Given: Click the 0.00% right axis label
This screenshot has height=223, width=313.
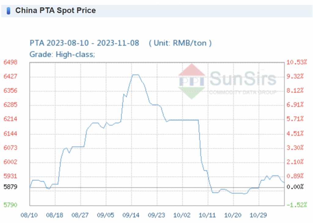Looking at the screenshot, I should pos(295,187).
